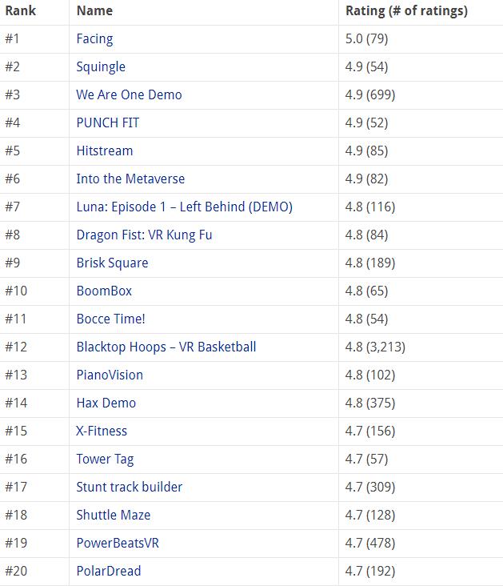Click the Shuttle Maze link
The width and height of the screenshot is (503, 586).
pyautogui.click(x=113, y=515)
